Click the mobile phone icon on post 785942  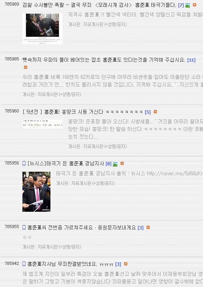24,264
